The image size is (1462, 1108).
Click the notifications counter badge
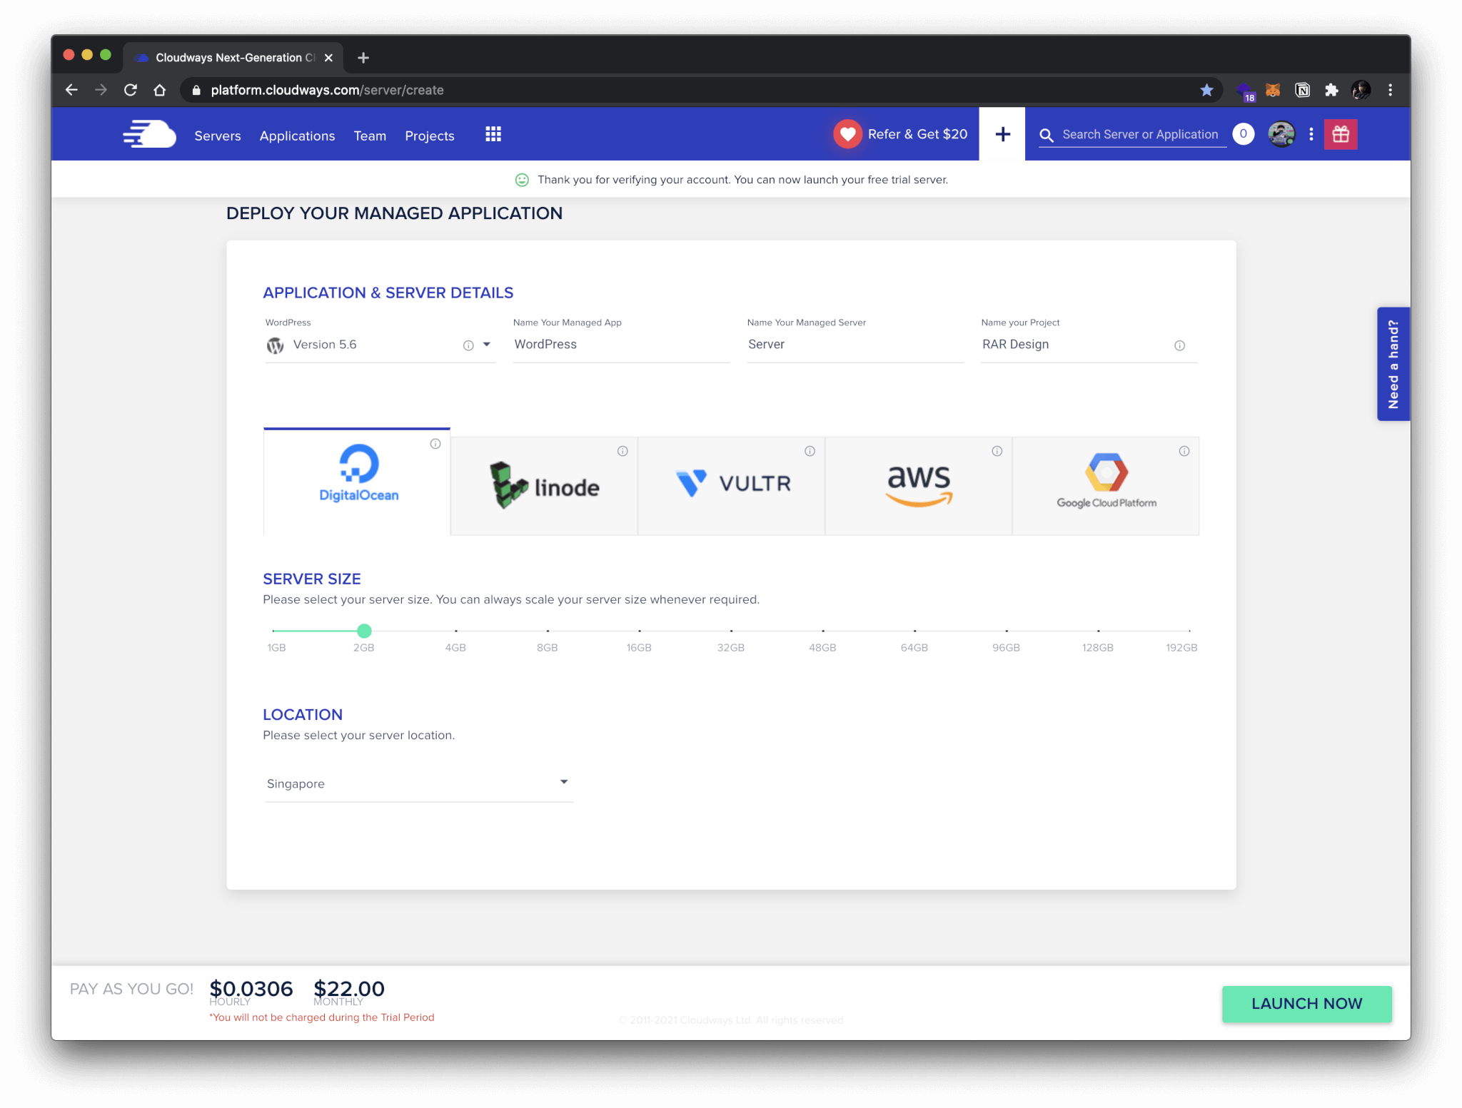[x=1243, y=134]
